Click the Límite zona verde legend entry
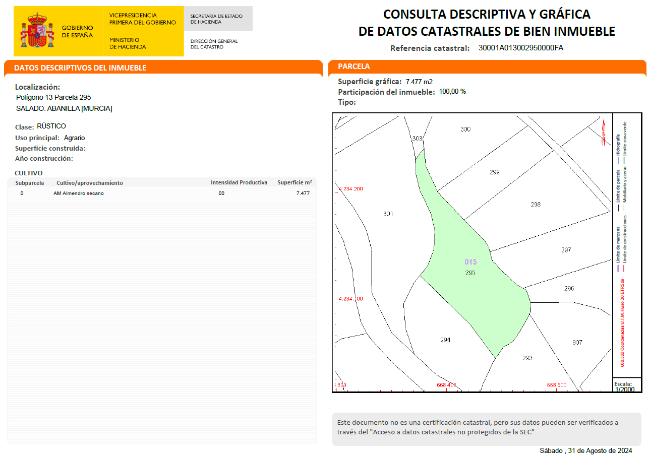 [x=625, y=139]
